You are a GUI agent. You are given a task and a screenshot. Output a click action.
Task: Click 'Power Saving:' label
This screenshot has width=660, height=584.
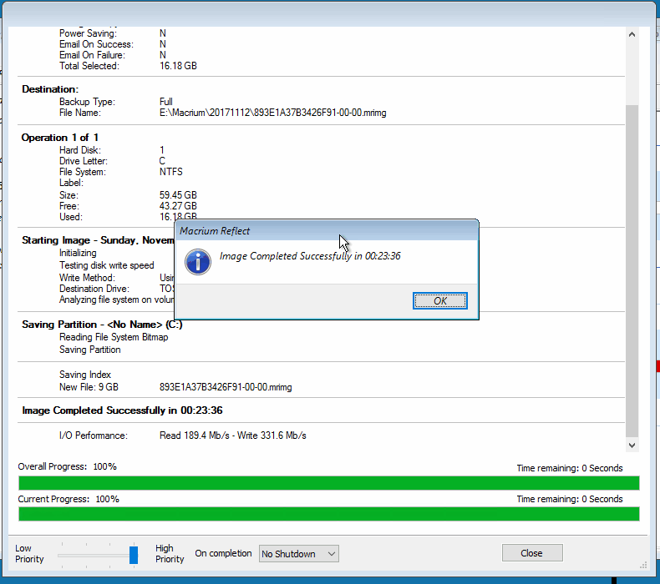(88, 33)
